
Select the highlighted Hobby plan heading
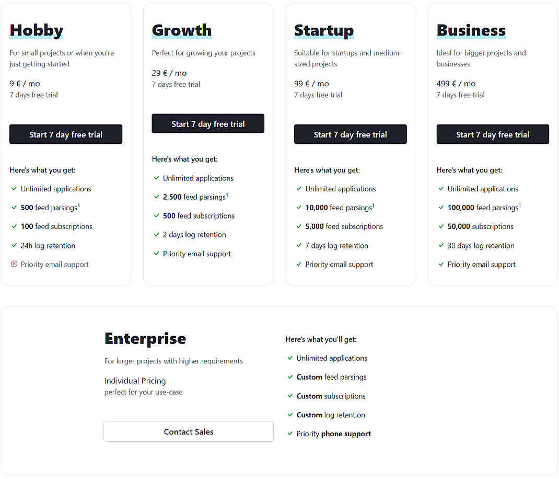36,30
